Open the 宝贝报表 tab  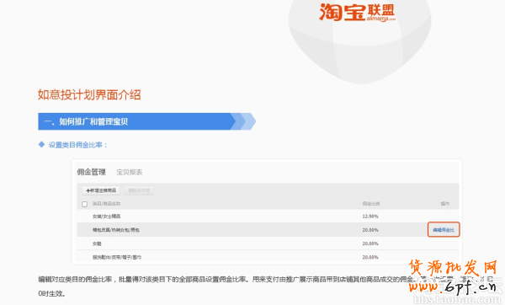(129, 172)
